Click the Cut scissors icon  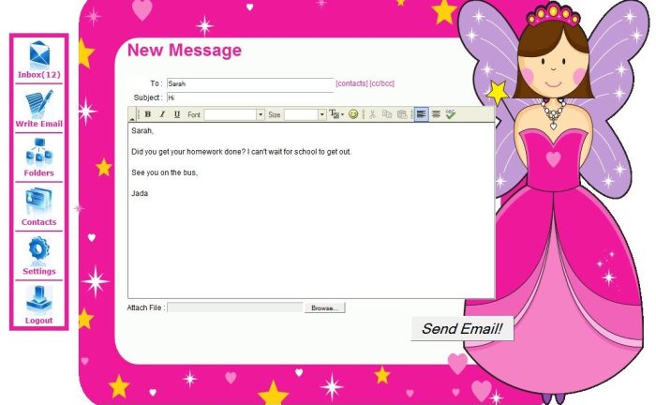(372, 114)
